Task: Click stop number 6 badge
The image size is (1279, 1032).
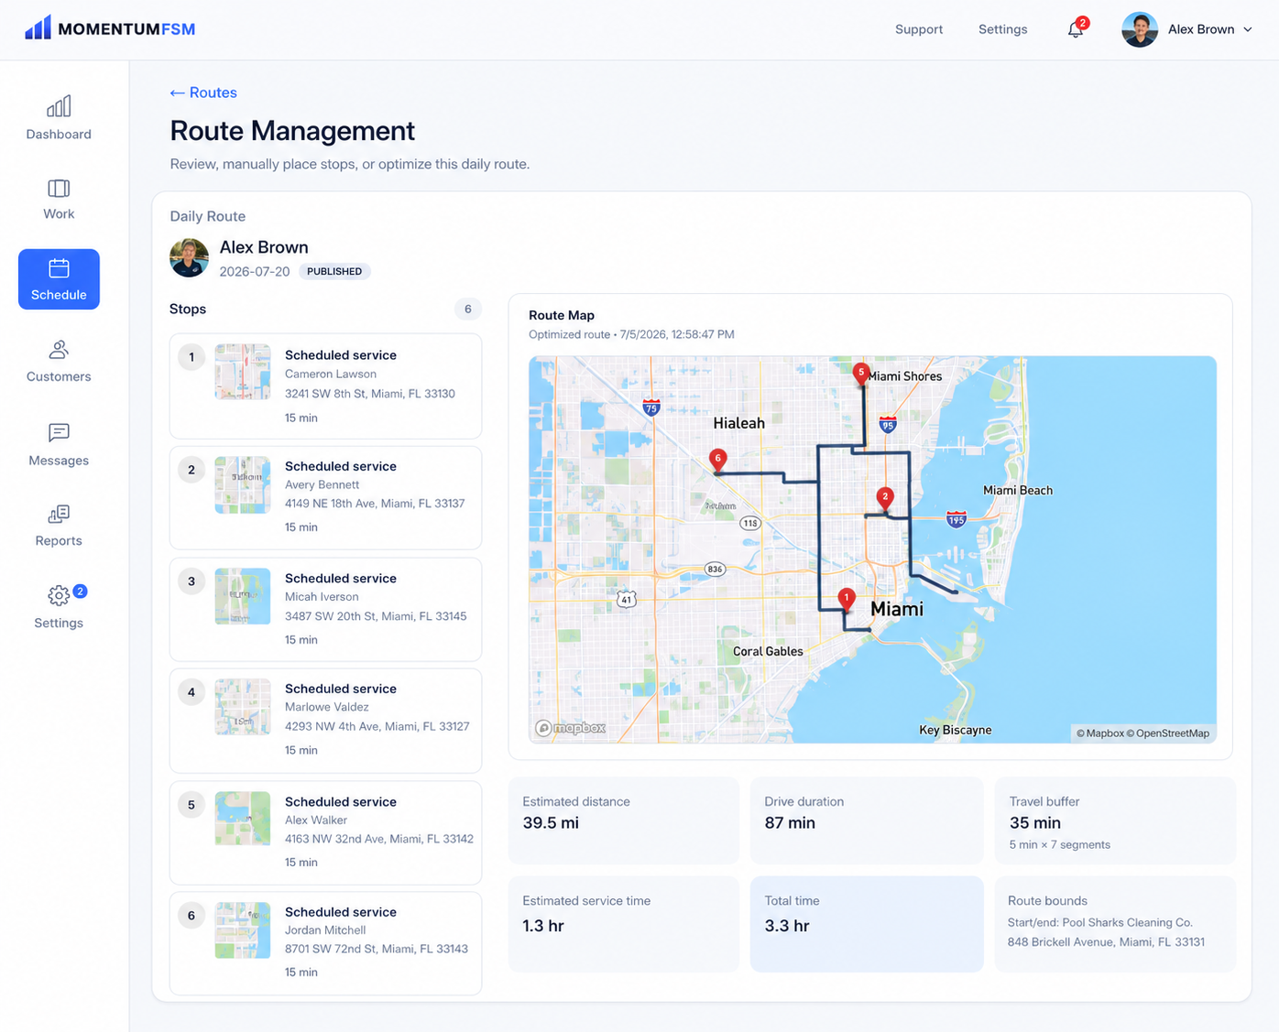Action: [x=191, y=915]
